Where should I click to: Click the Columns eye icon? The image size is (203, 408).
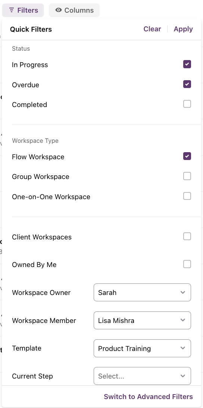point(59,10)
